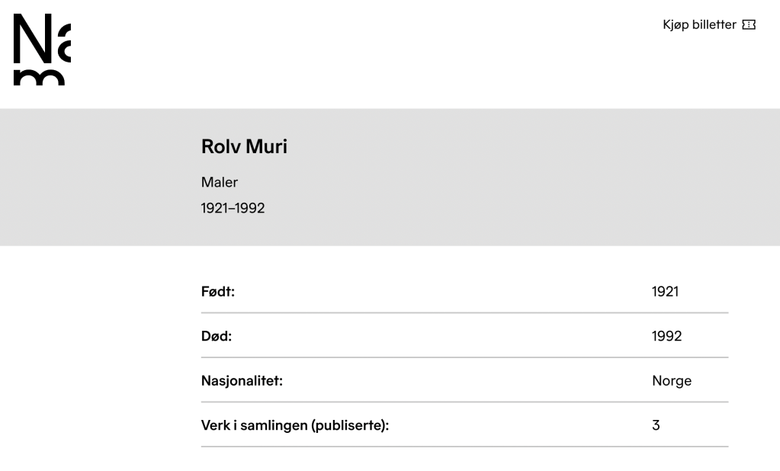Open the works count '3' value
780x471 pixels.
pos(656,425)
